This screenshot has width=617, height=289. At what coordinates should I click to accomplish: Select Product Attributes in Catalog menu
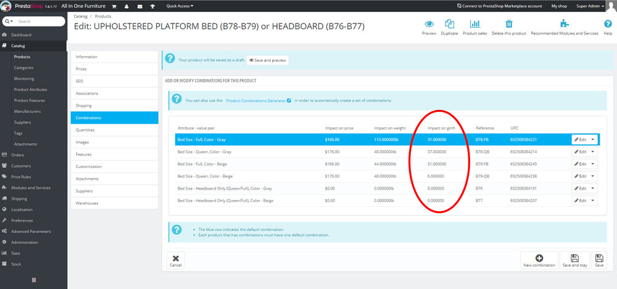[31, 90]
